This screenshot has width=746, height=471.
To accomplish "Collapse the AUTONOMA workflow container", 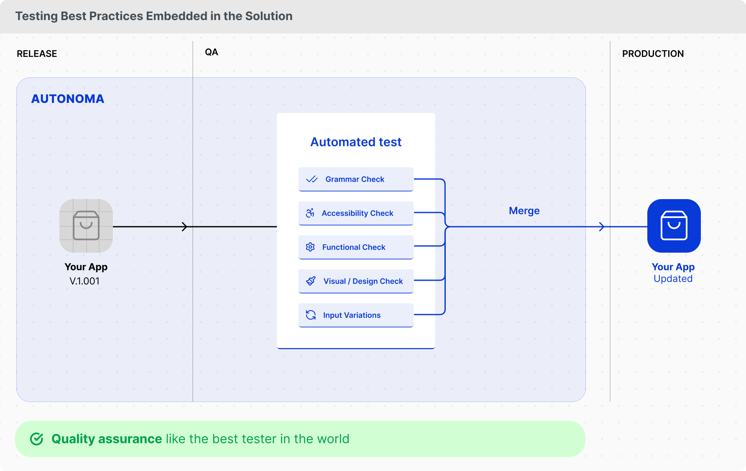I will click(x=68, y=99).
